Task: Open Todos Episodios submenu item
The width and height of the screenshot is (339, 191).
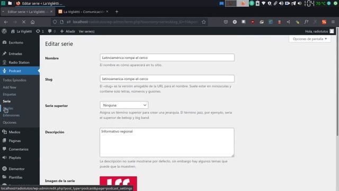Action: click(14, 80)
